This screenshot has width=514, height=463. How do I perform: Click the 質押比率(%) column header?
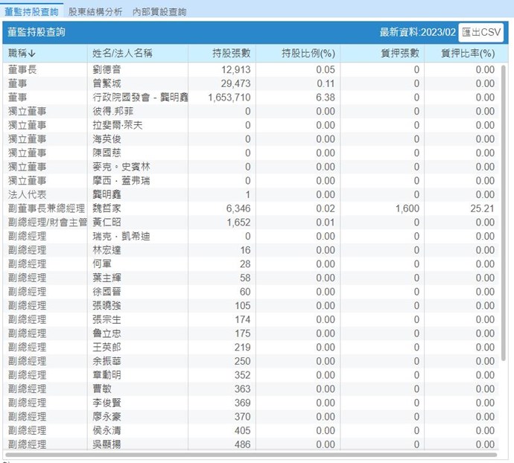point(468,54)
